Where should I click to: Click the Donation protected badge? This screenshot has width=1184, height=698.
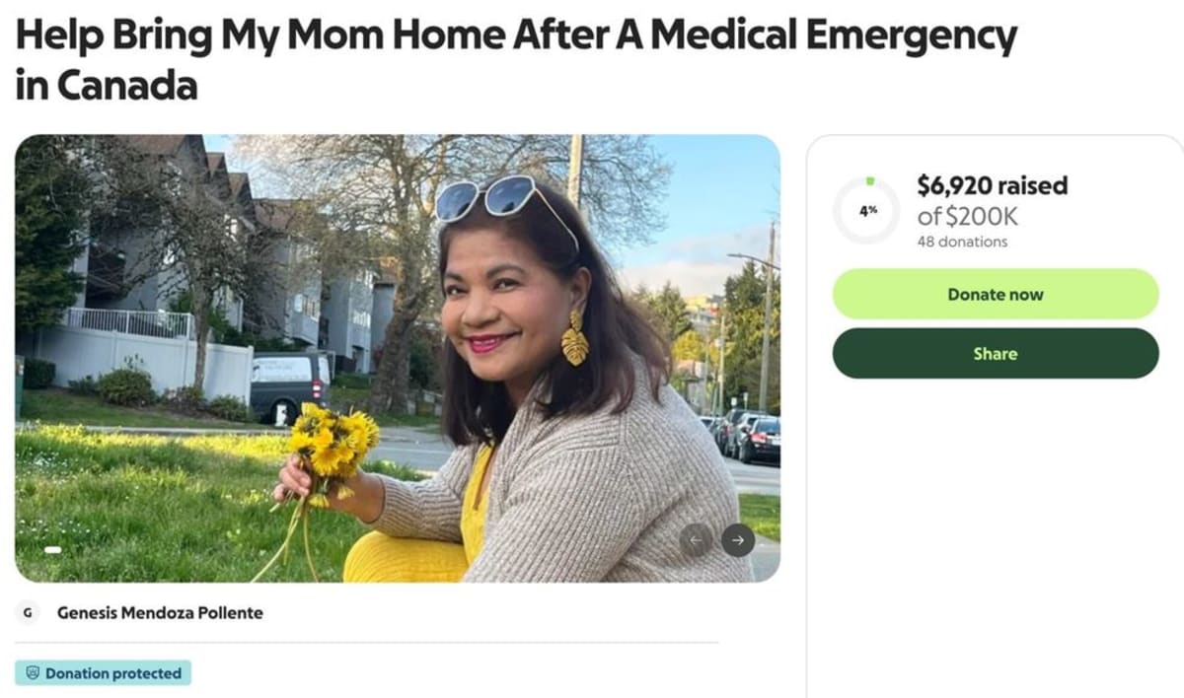click(x=103, y=673)
